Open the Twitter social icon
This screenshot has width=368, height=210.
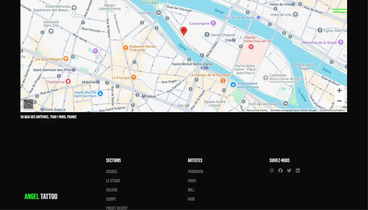click(x=289, y=170)
